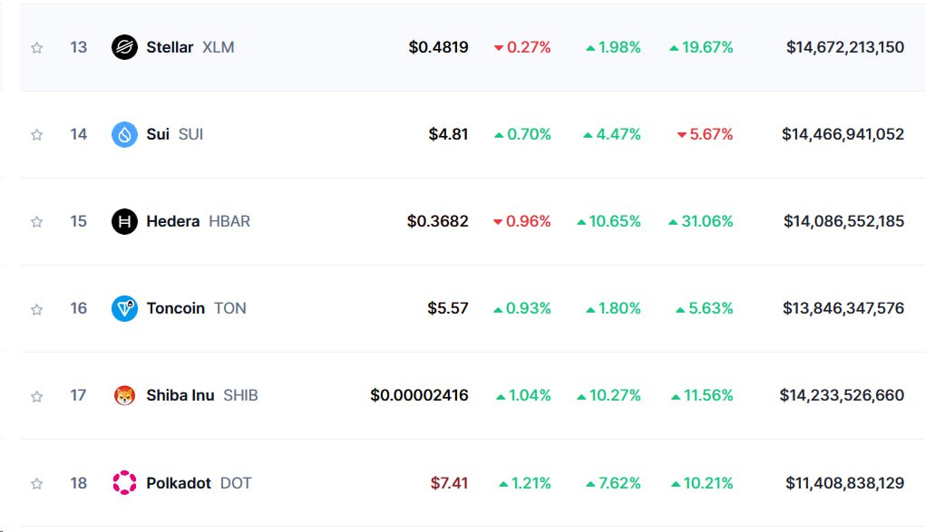Mark Polkadot as favorite star
The width and height of the screenshot is (925, 532).
pyautogui.click(x=36, y=484)
